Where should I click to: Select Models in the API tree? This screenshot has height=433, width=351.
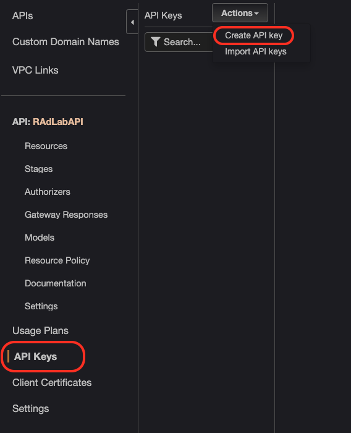point(40,238)
